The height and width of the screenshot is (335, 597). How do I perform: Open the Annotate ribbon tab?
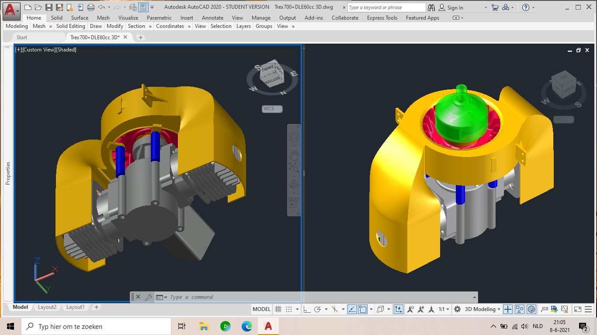point(213,18)
